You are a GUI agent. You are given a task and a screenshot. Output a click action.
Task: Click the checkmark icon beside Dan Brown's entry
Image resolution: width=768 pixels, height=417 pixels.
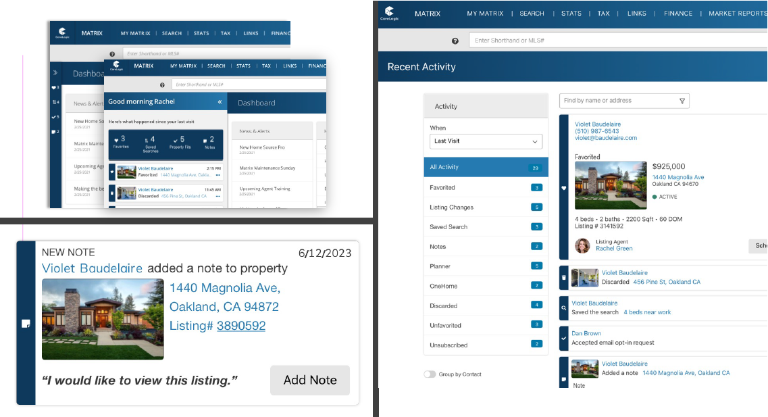pos(564,337)
